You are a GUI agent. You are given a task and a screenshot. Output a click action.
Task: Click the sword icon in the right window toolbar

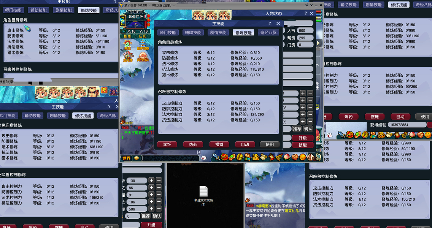pyautogui.click(x=341, y=135)
